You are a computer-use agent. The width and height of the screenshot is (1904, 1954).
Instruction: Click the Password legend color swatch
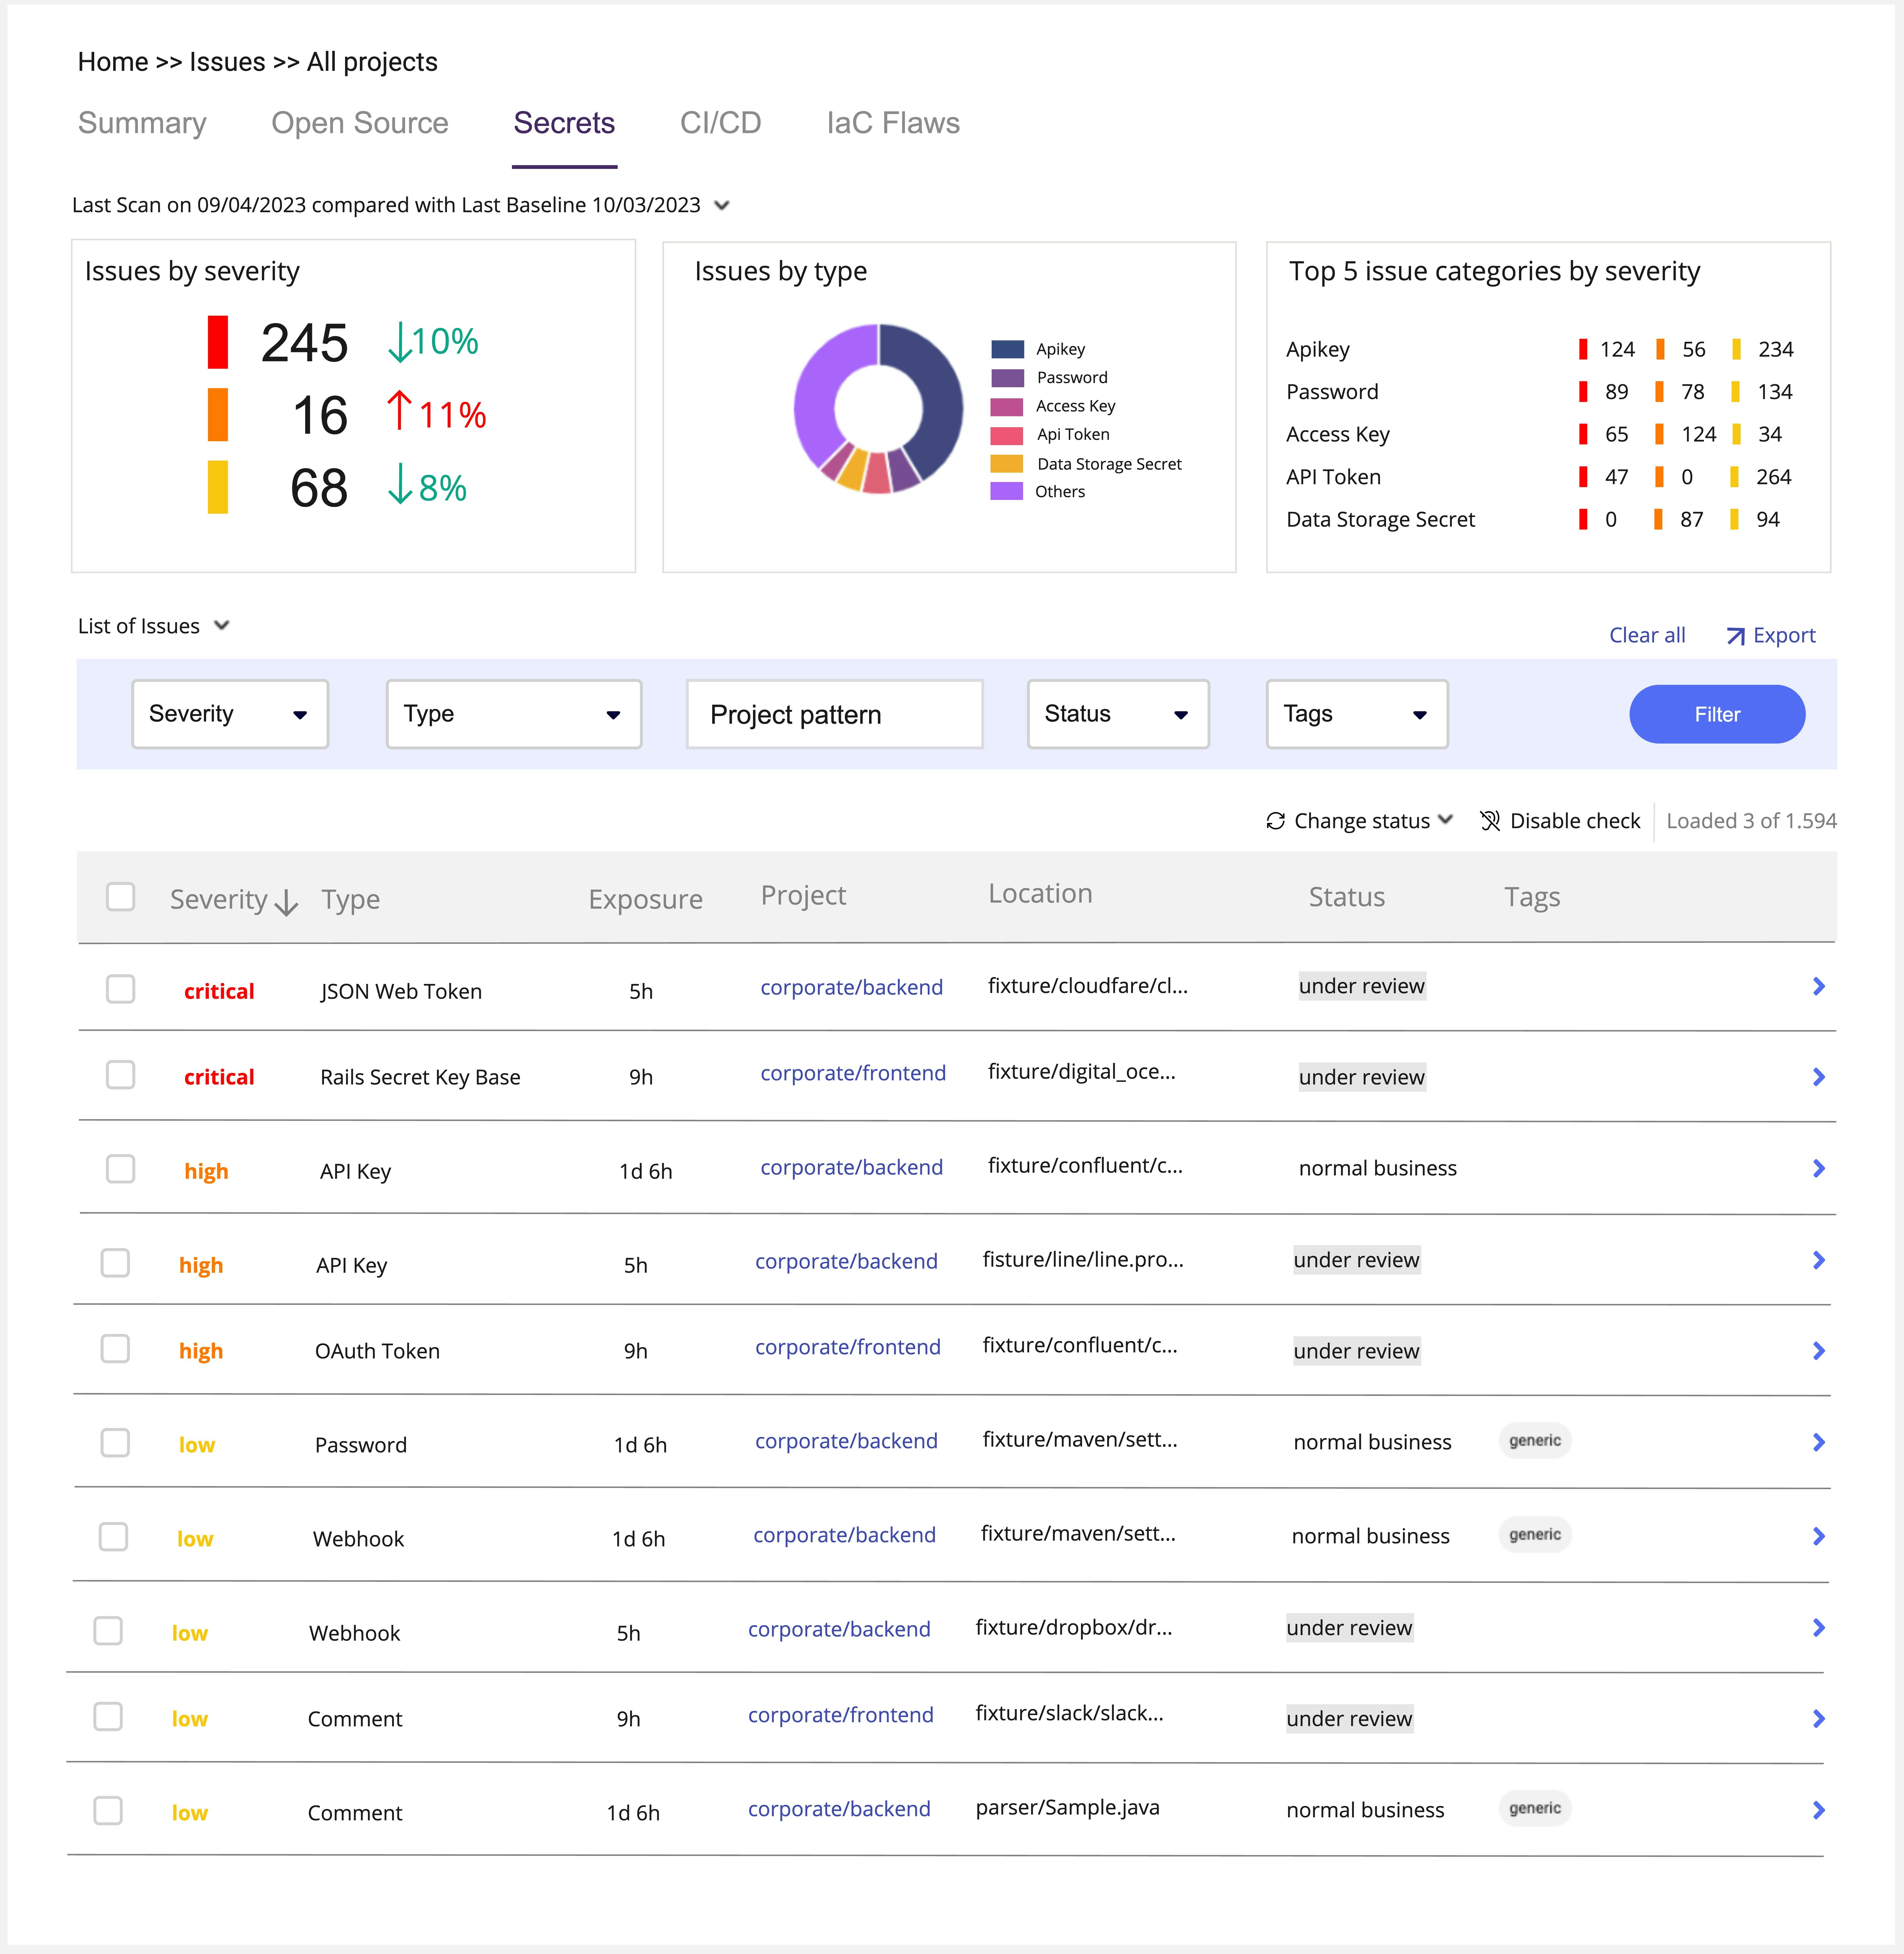pos(1007,378)
